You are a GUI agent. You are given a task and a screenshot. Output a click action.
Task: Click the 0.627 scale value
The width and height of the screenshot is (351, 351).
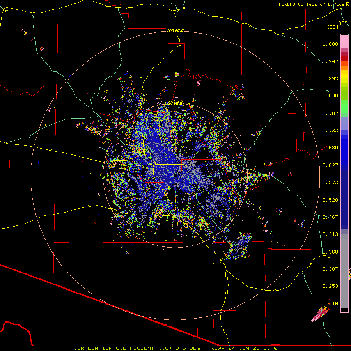[330, 165]
